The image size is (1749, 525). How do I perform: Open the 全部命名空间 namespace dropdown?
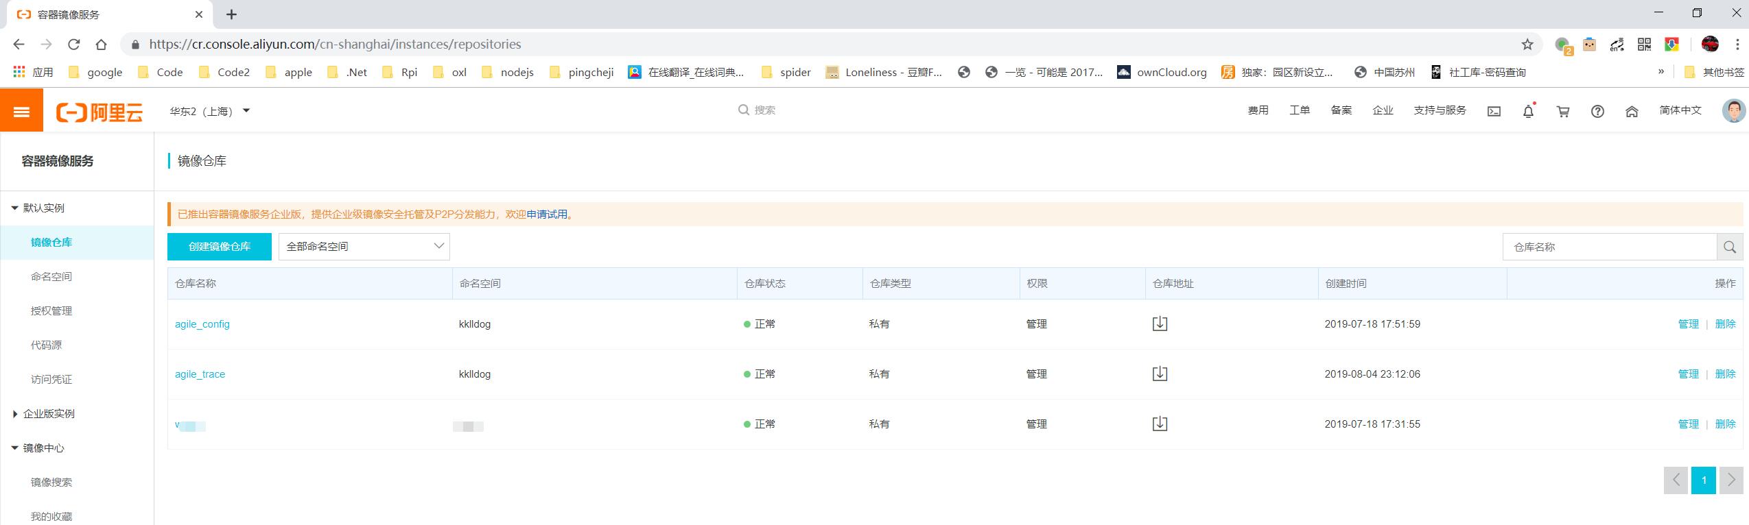click(x=364, y=247)
